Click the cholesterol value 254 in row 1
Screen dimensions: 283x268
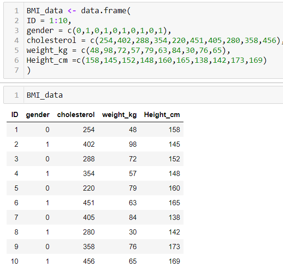89,130
